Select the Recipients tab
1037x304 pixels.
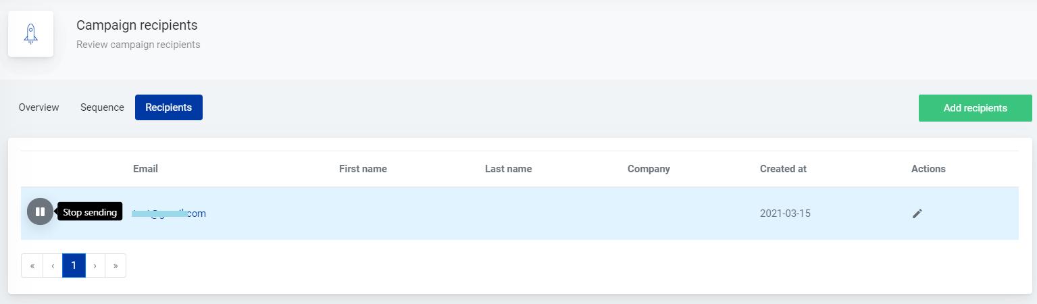click(x=168, y=107)
